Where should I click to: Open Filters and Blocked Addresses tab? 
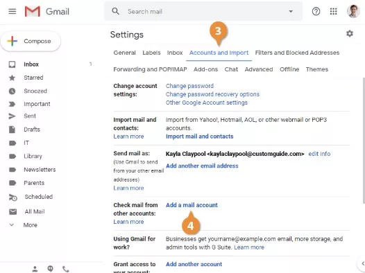tap(297, 53)
